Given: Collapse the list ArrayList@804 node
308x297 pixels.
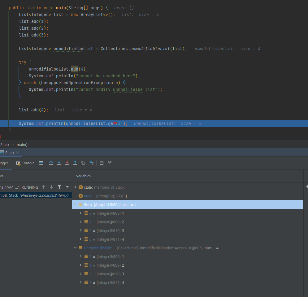Looking at the screenshot, I should pos(75,204).
